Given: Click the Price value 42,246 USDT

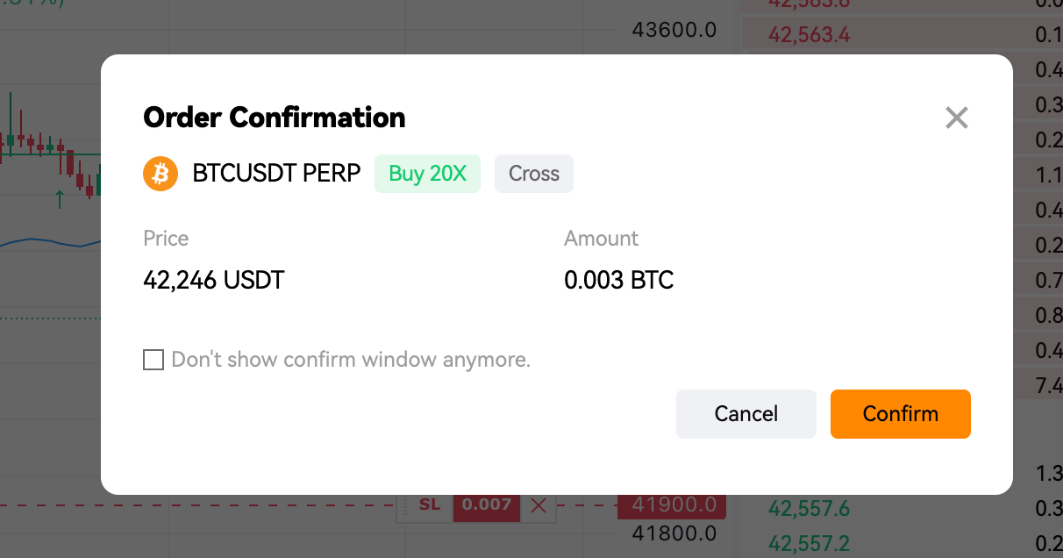Looking at the screenshot, I should tap(213, 280).
